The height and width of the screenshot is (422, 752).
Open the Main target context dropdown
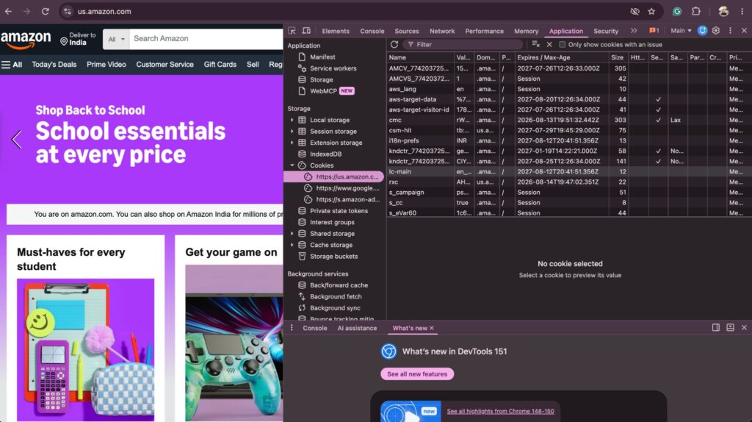[x=681, y=31]
